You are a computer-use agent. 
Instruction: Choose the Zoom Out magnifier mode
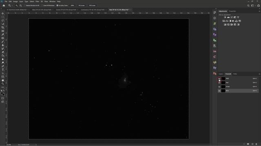point(21,5)
